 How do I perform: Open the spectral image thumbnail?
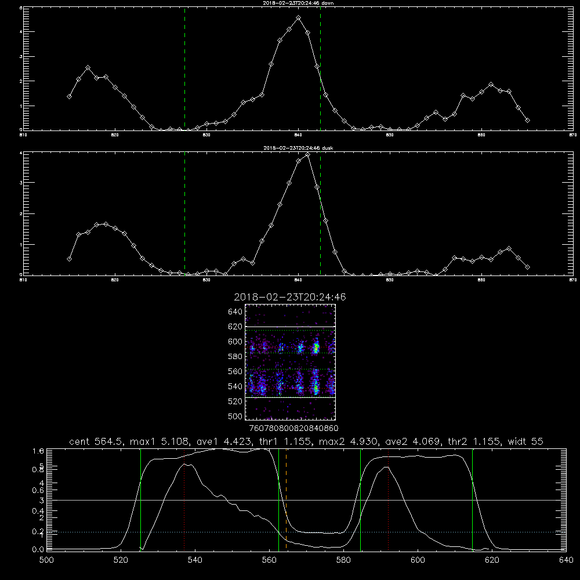coord(290,362)
